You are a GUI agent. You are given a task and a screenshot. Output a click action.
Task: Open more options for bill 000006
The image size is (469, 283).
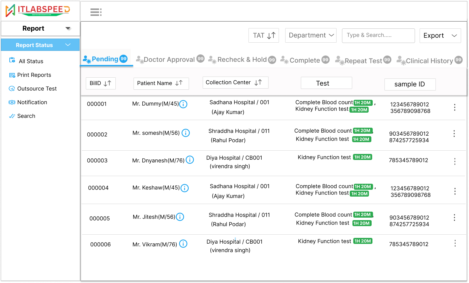pos(455,243)
